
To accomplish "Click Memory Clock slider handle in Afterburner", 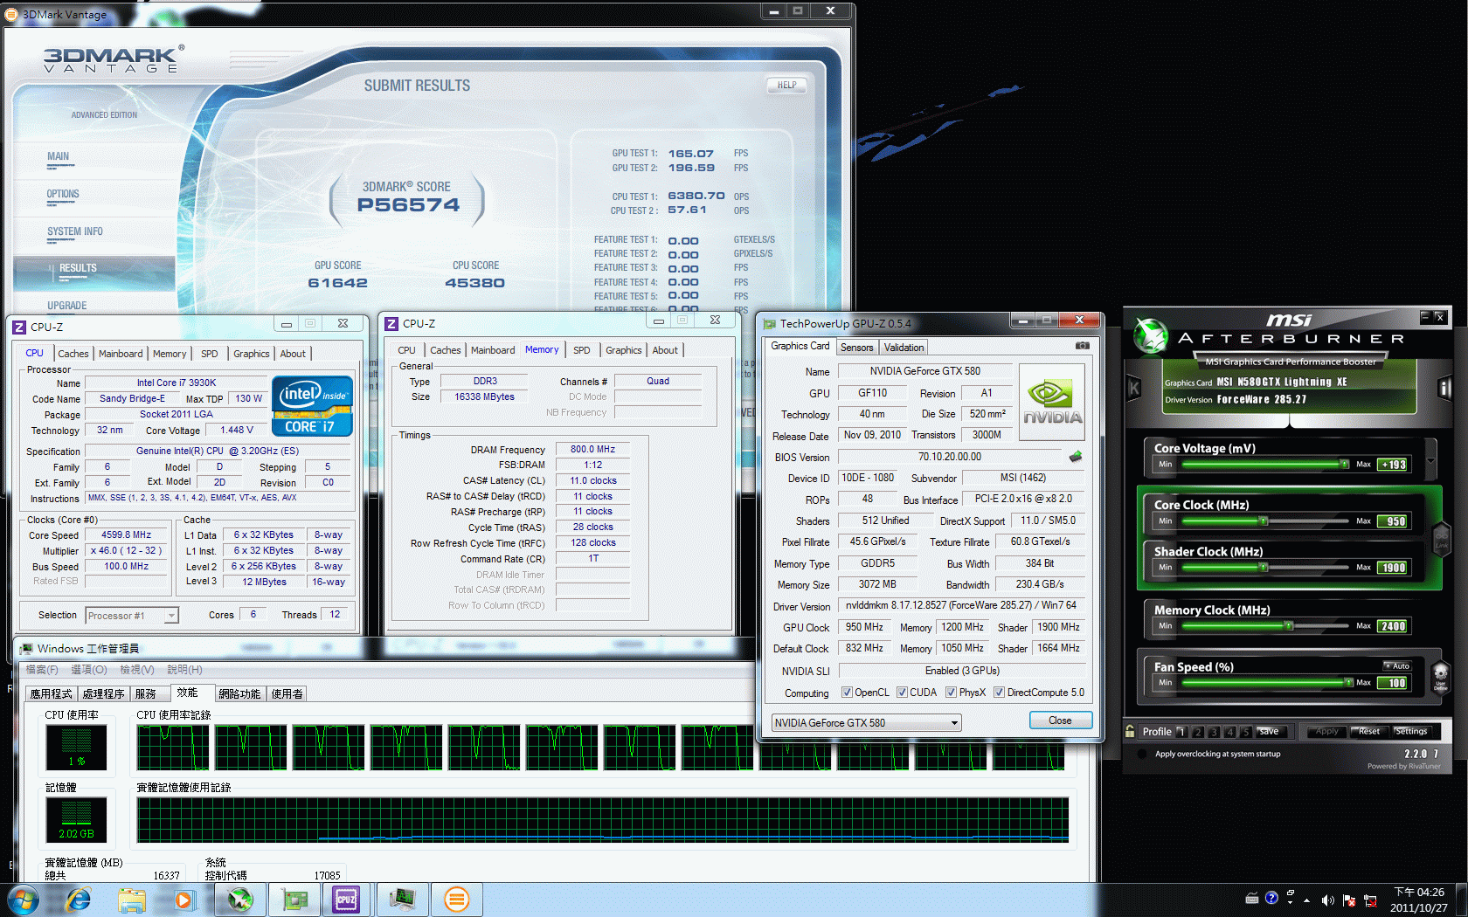I will point(1289,626).
